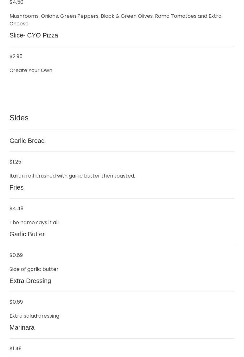This screenshot has height=357, width=244.
Task: Click the Create Your Own description
Action: pyautogui.click(x=31, y=70)
